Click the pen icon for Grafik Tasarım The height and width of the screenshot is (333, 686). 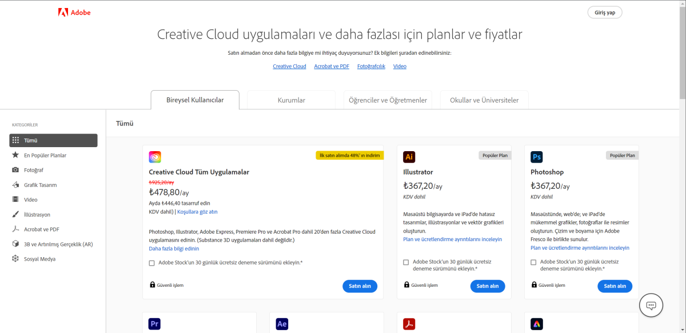coord(15,185)
